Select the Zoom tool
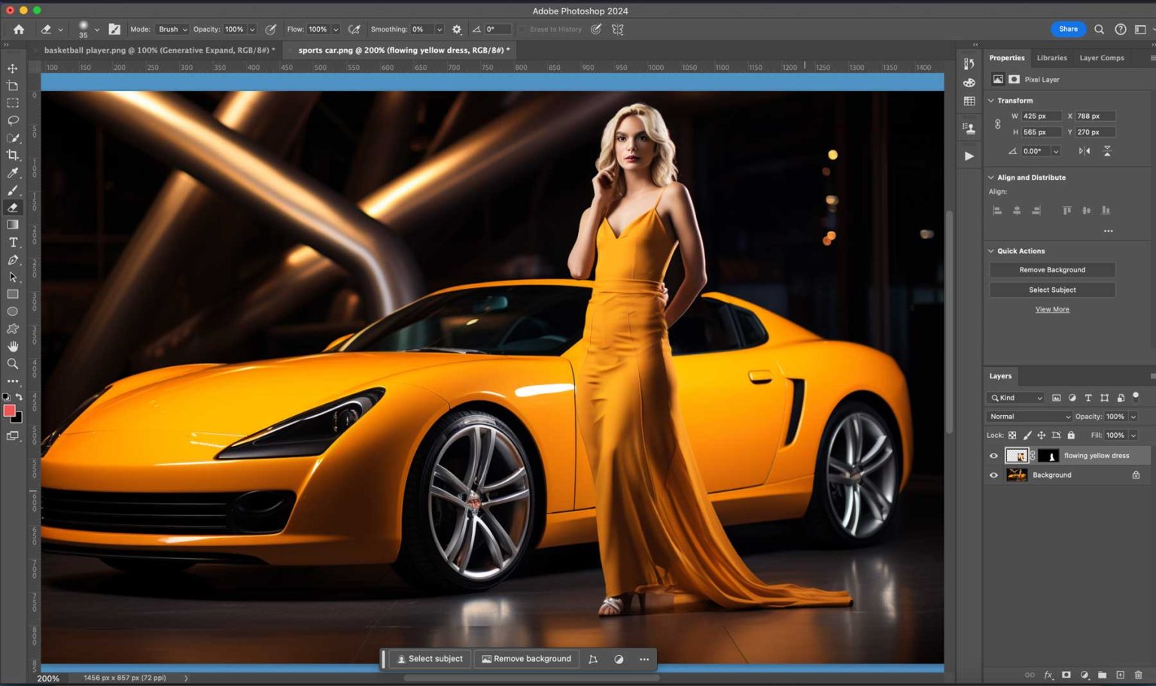 [x=12, y=364]
